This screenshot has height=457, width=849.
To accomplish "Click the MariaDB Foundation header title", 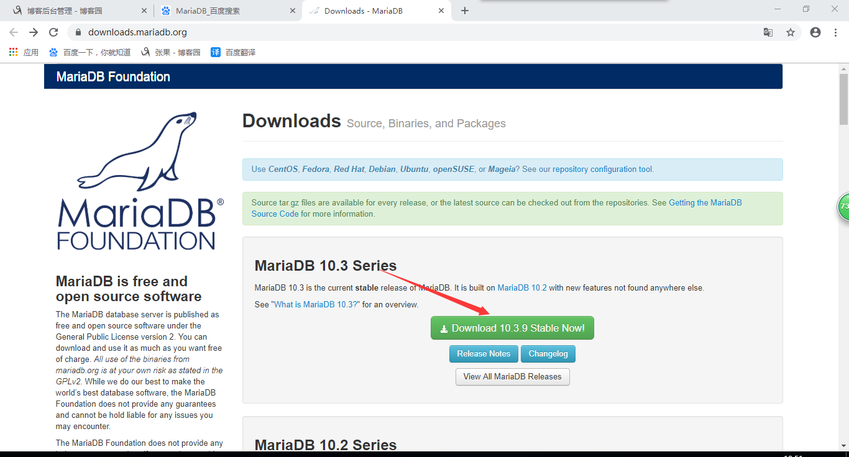I will pyautogui.click(x=113, y=77).
